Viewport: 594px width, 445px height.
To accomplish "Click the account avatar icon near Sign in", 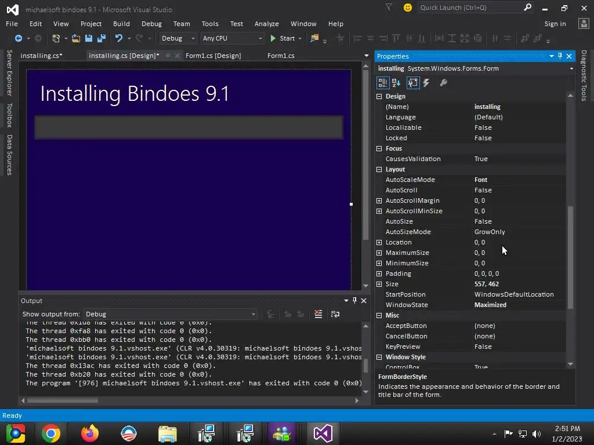I will click(584, 24).
